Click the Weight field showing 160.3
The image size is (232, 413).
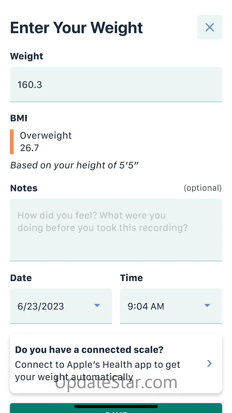point(116,85)
